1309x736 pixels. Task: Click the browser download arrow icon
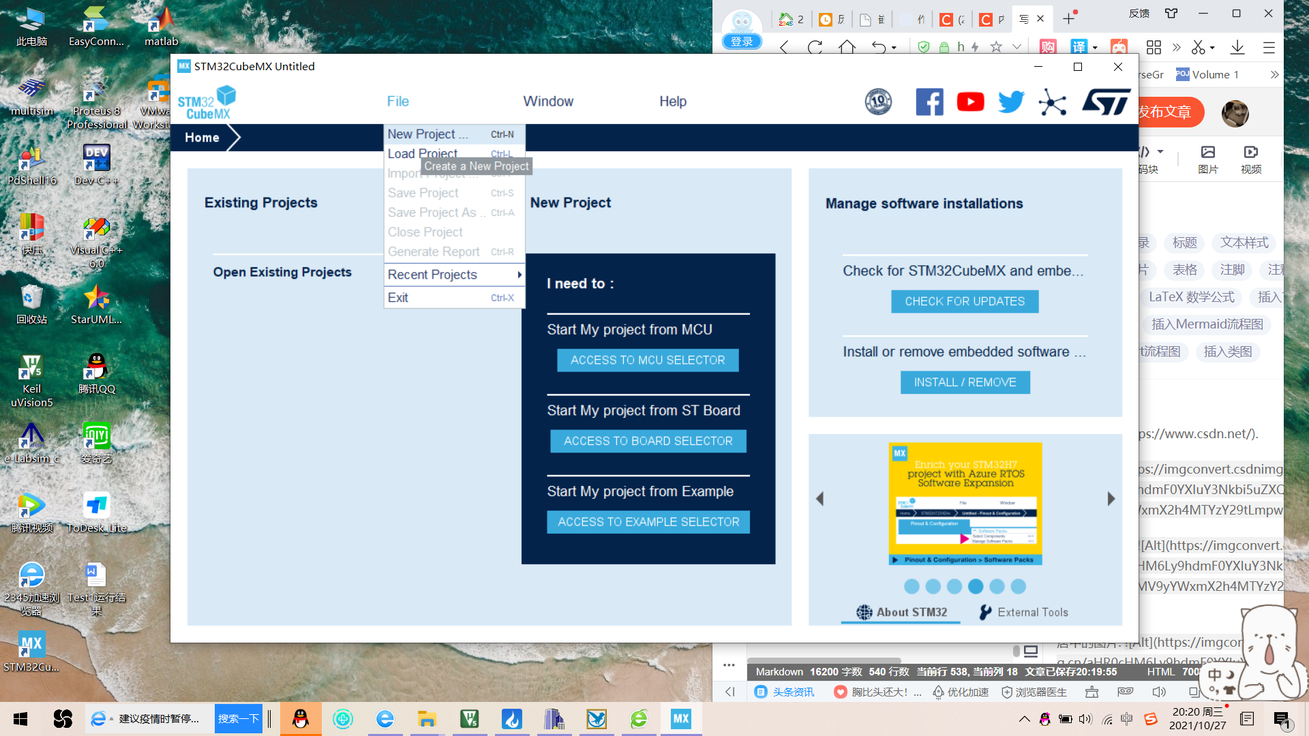point(1237,47)
